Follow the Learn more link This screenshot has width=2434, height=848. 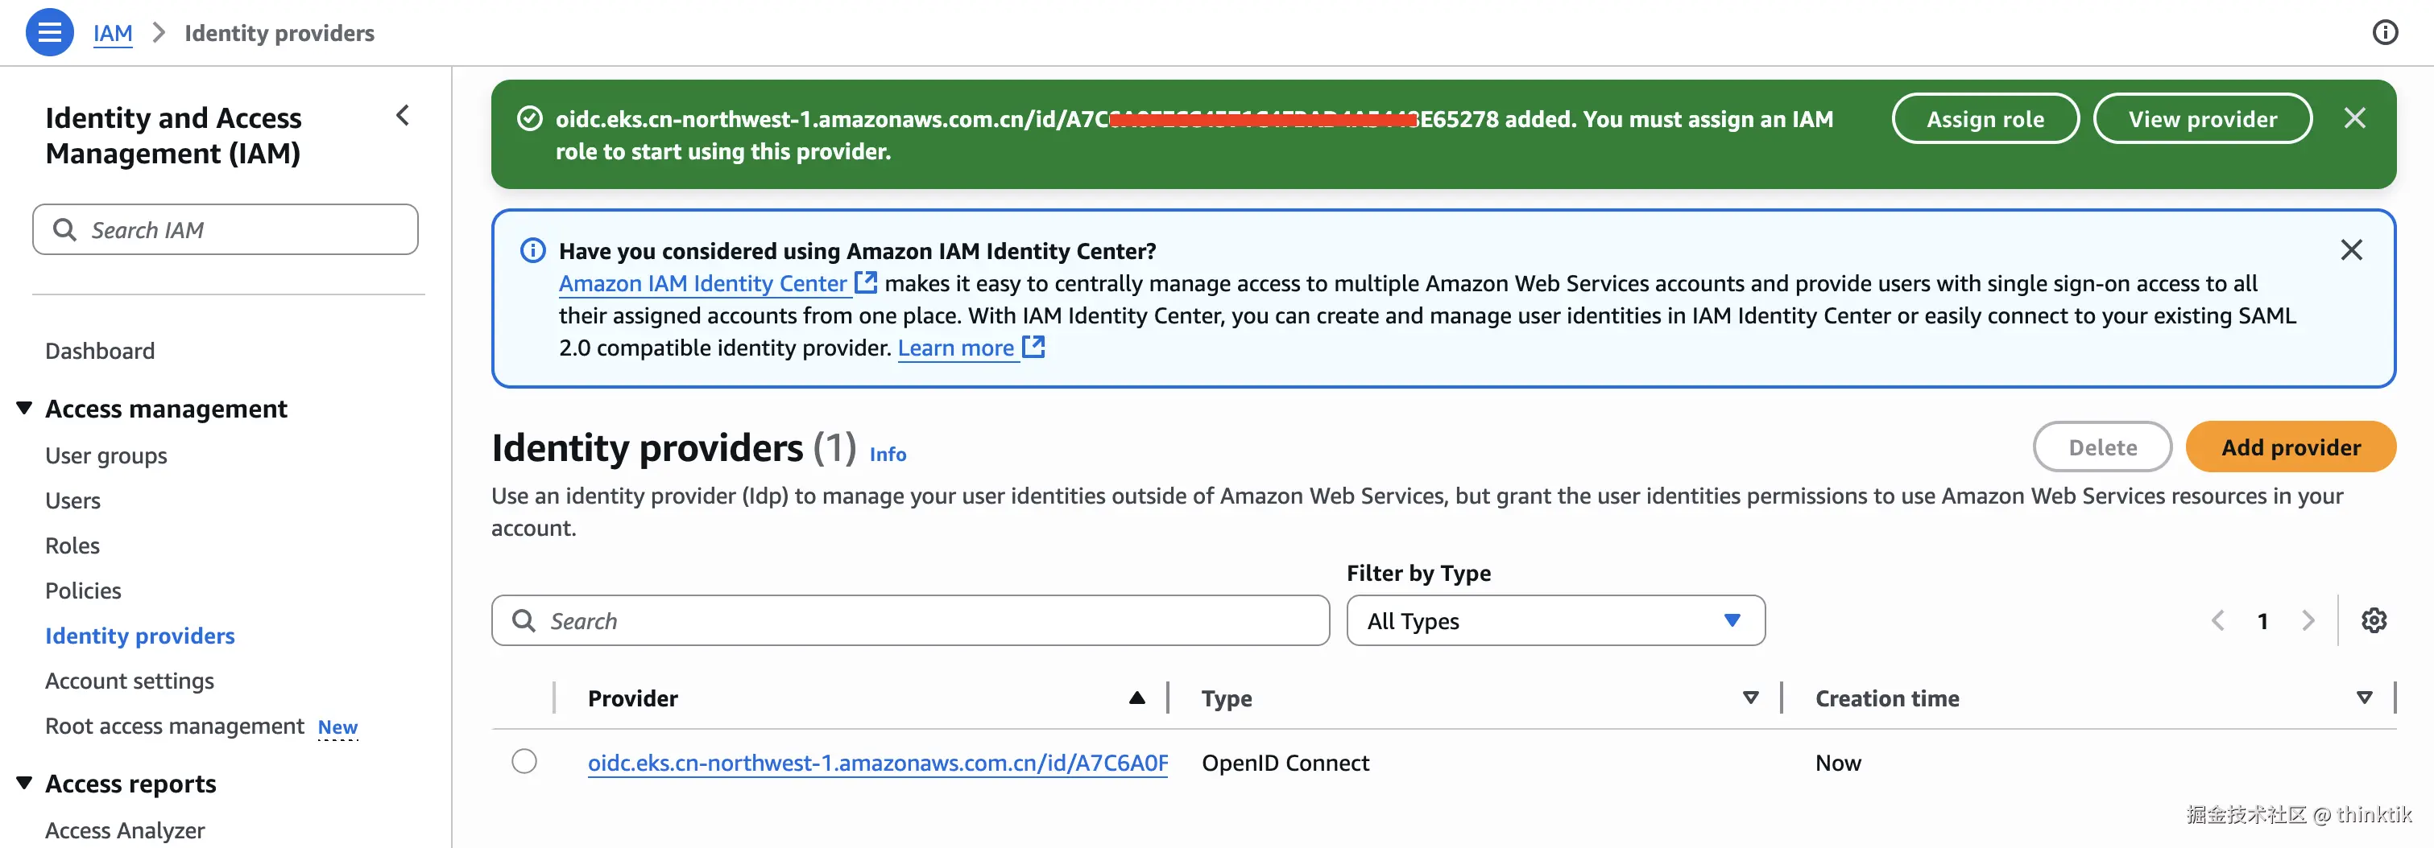955,348
